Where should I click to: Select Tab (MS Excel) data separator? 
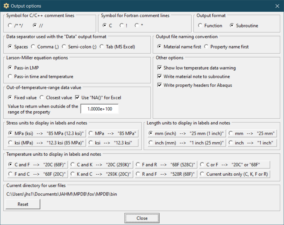pyautogui.click(x=101, y=47)
